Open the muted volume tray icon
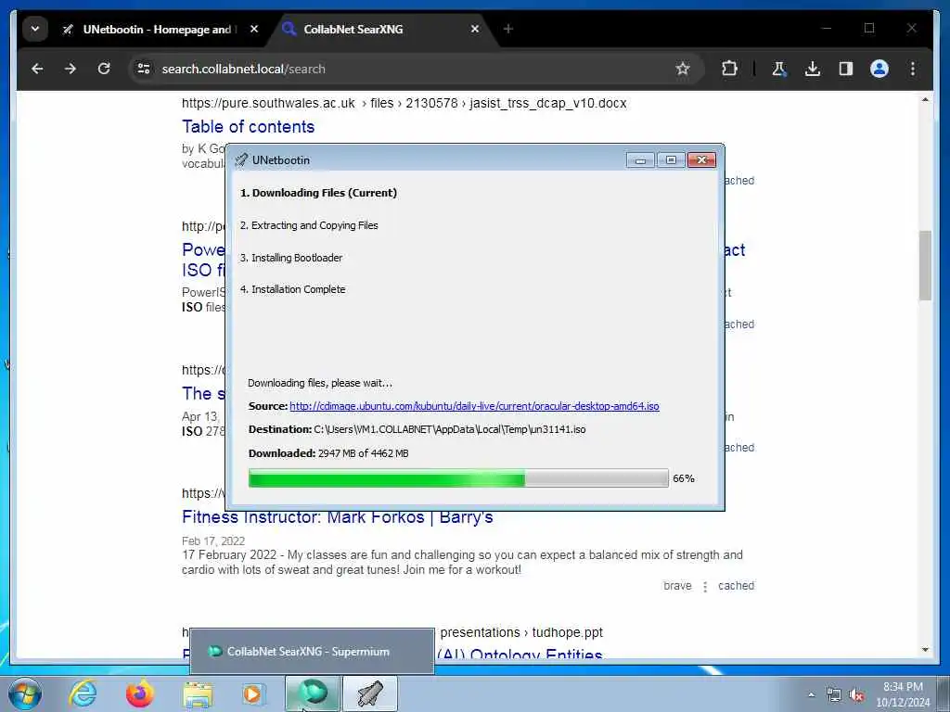 856,695
